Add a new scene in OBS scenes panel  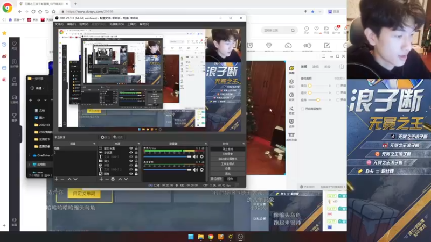click(x=57, y=179)
